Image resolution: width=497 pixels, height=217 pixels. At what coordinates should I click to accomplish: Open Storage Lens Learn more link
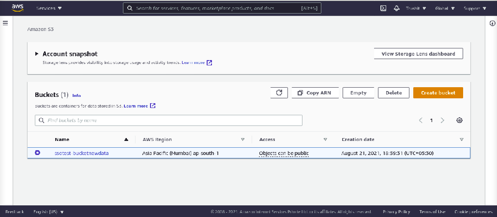tap(197, 62)
